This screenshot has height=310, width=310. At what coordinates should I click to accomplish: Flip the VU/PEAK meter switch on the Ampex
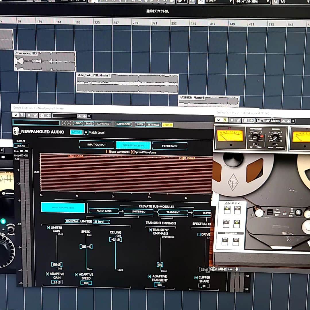(255, 144)
